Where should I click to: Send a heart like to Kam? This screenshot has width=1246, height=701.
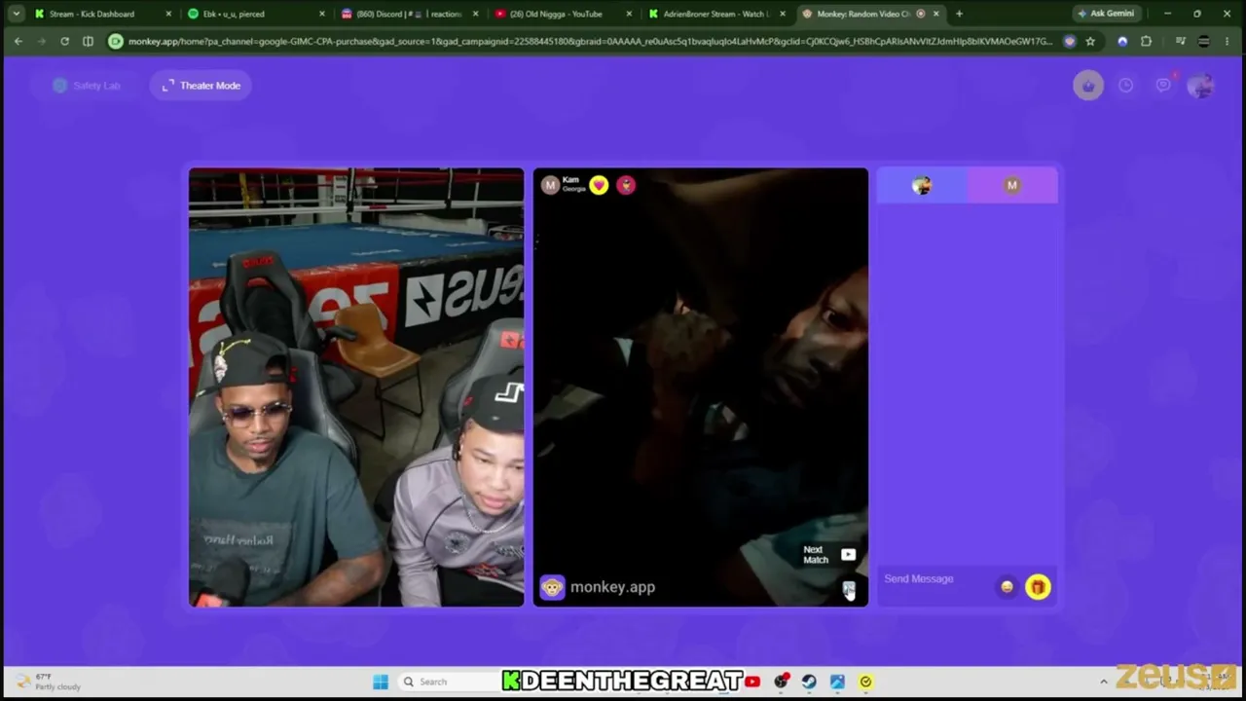coord(599,185)
